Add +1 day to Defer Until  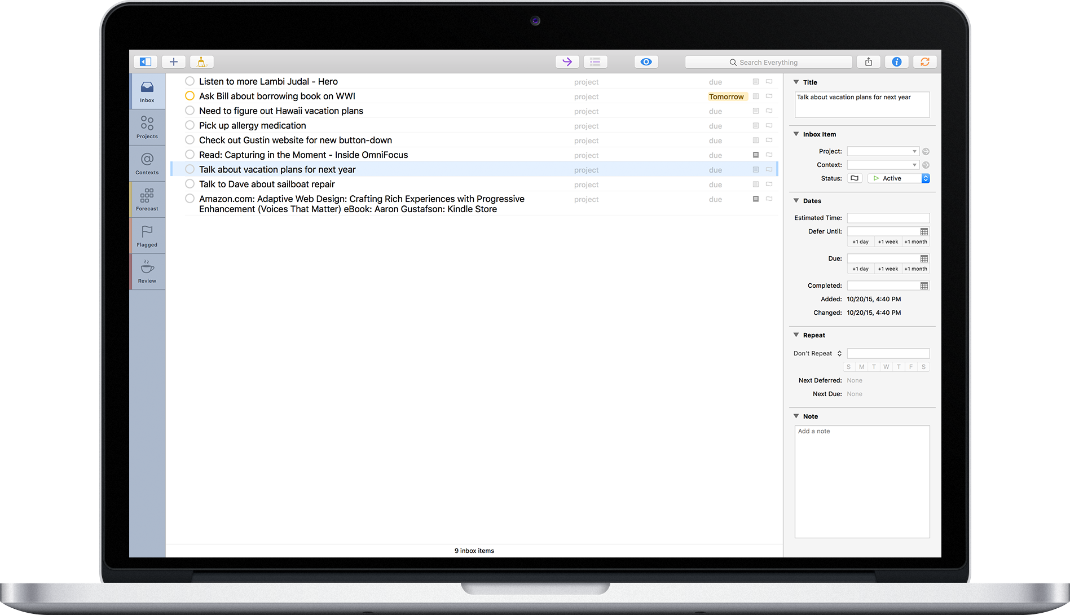[x=860, y=241]
